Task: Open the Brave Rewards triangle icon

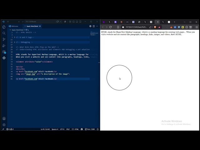Action: click(x=159, y=27)
